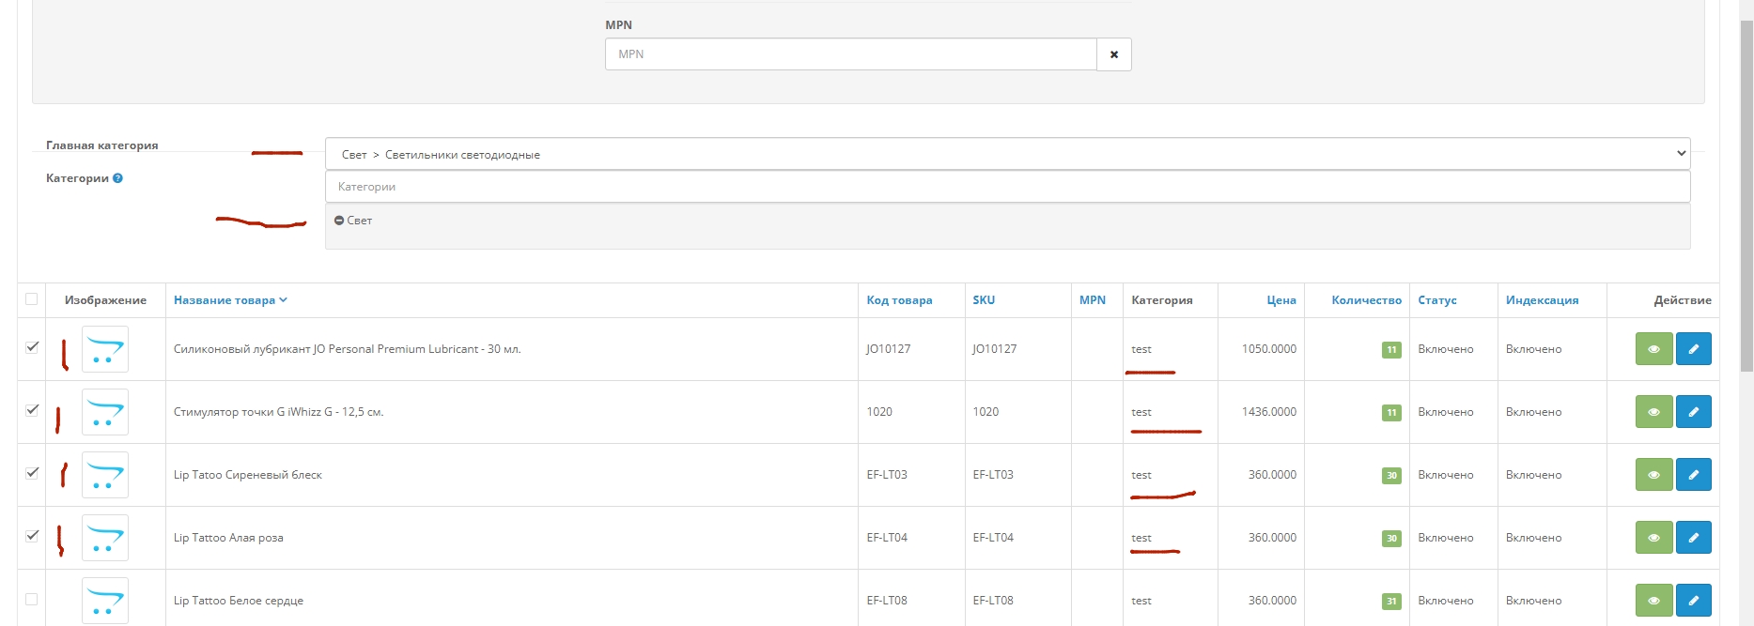Image resolution: width=1754 pixels, height=626 pixels.
Task: Click the help icon next to Категории
Action: 117,178
